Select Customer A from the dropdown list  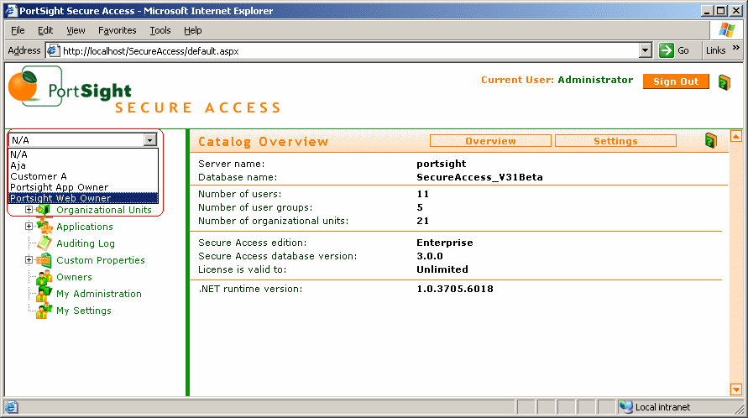[83, 176]
